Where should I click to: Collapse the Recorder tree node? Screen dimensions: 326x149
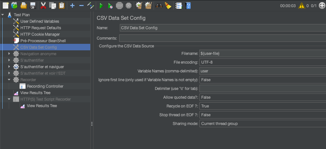click(9, 80)
